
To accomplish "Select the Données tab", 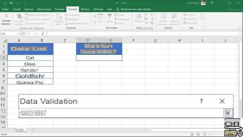I will (x=73, y=9).
